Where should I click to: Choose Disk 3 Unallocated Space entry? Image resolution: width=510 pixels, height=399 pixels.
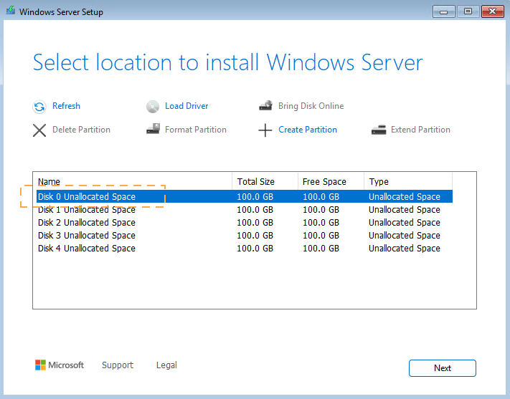pos(87,236)
